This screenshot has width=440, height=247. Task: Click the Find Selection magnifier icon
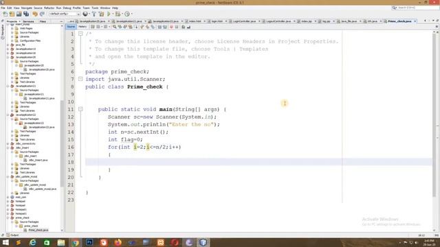[115, 27]
